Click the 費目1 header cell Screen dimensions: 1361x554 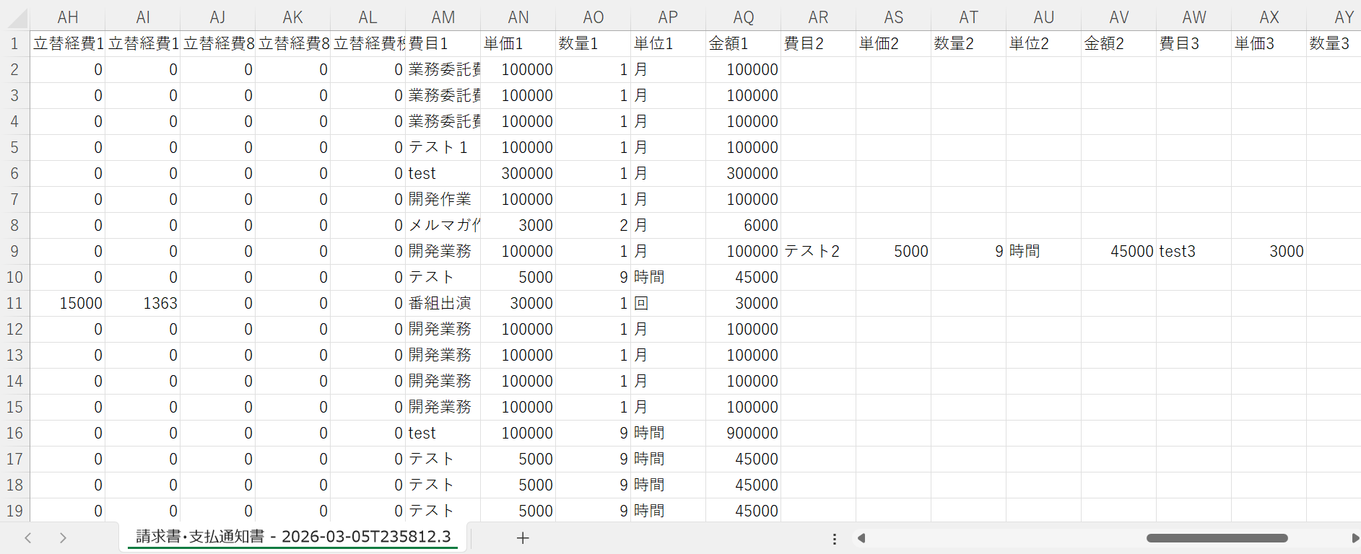443,43
